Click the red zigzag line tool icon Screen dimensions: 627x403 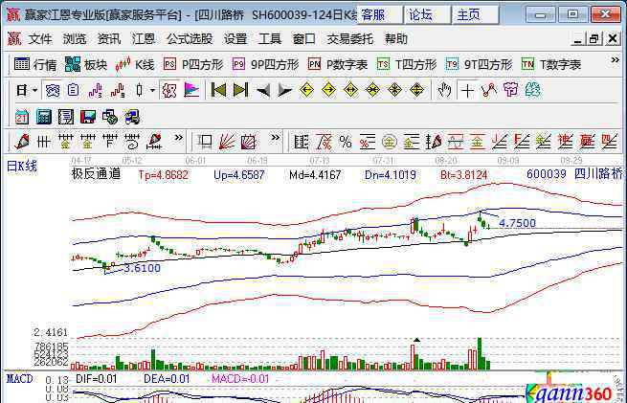(x=489, y=90)
